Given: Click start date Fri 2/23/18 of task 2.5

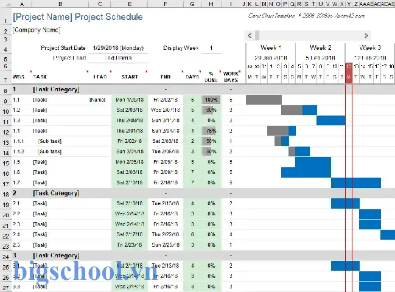Looking at the screenshot, I should [x=130, y=245].
